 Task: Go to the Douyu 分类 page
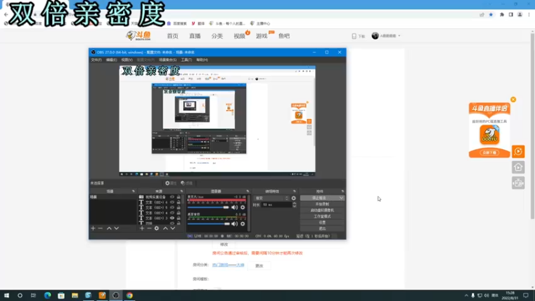pos(217,36)
